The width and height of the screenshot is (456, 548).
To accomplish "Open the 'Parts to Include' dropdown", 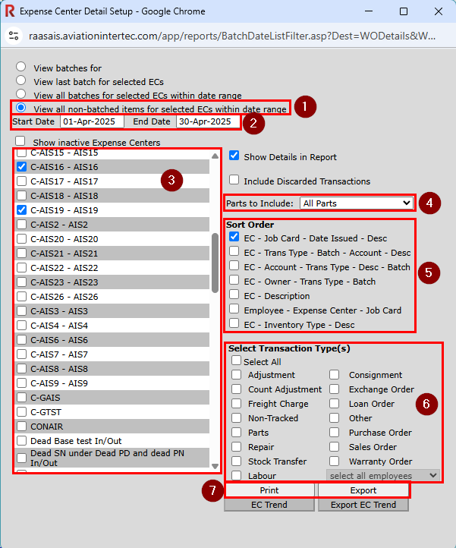I will pyautogui.click(x=357, y=203).
